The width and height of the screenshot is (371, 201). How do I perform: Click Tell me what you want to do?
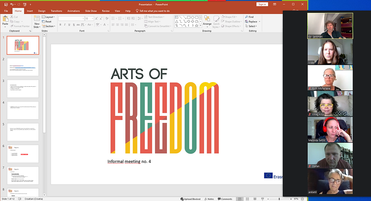pyautogui.click(x=153, y=11)
